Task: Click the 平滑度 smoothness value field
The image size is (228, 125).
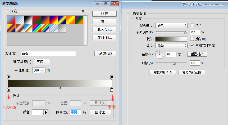Action: [x=36, y=70]
